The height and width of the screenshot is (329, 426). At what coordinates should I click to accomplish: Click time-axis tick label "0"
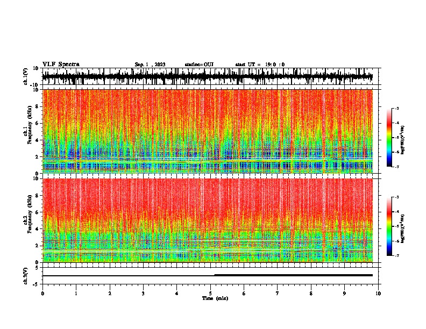click(42, 294)
